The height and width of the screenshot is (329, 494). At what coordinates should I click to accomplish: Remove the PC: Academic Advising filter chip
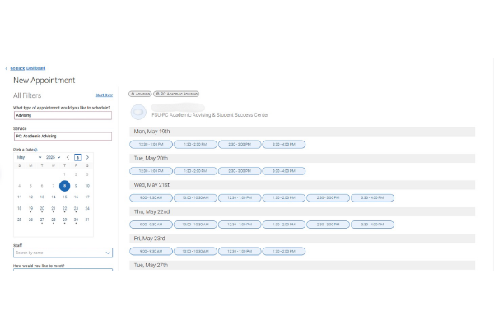click(158, 94)
